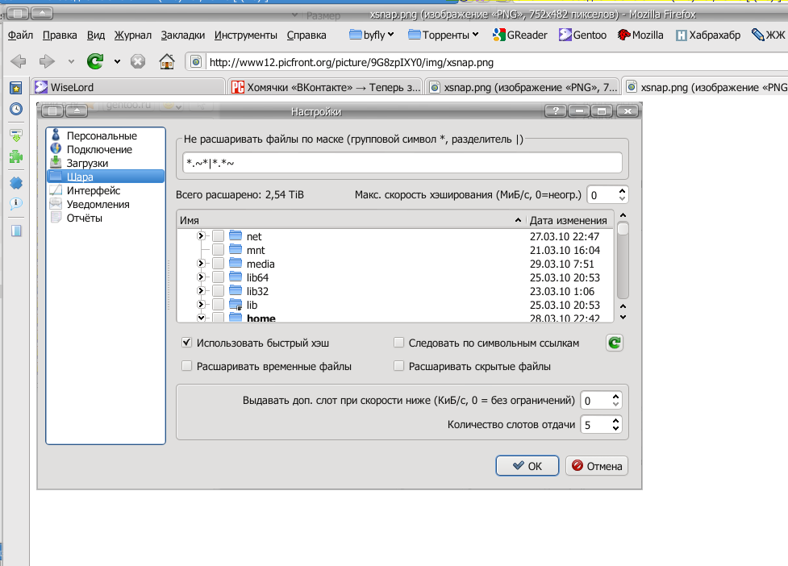Screen dimensions: 788x566
Task: Check the lib32 folder checkbox
Action: click(x=218, y=291)
